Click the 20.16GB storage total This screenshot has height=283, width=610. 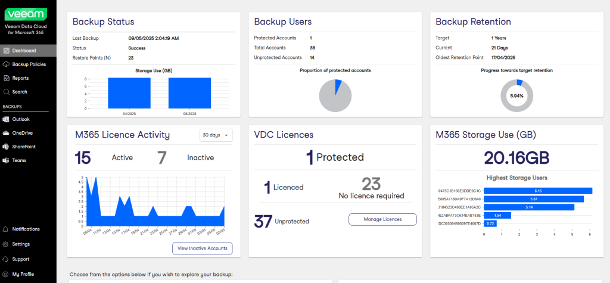(516, 158)
